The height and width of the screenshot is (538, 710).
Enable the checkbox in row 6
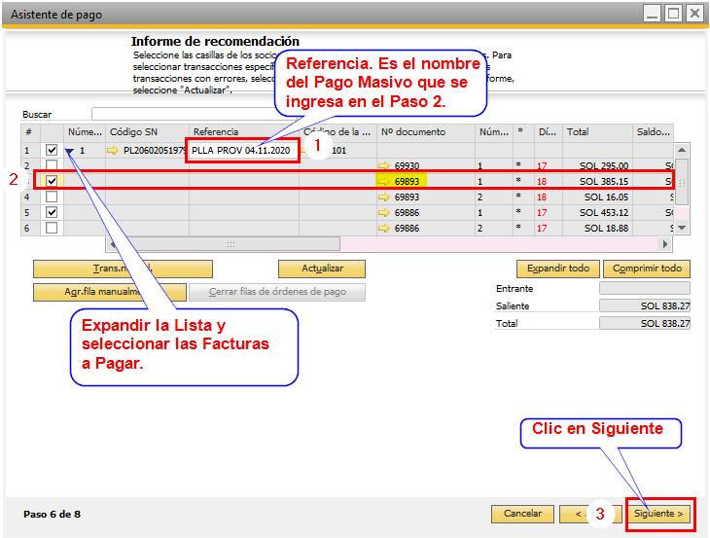click(52, 228)
